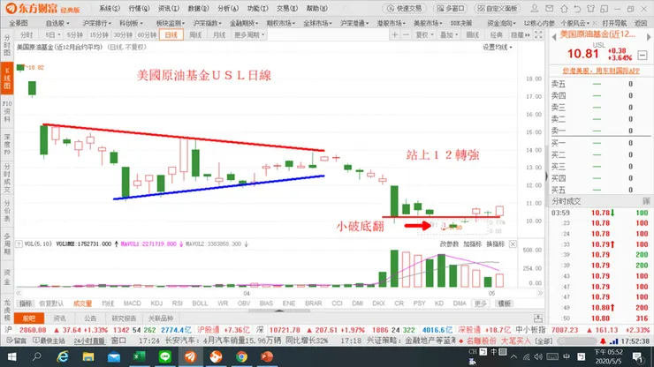This screenshot has height=367, width=654.
Task: Click the alert bell icon in status bar
Action: 603,341
